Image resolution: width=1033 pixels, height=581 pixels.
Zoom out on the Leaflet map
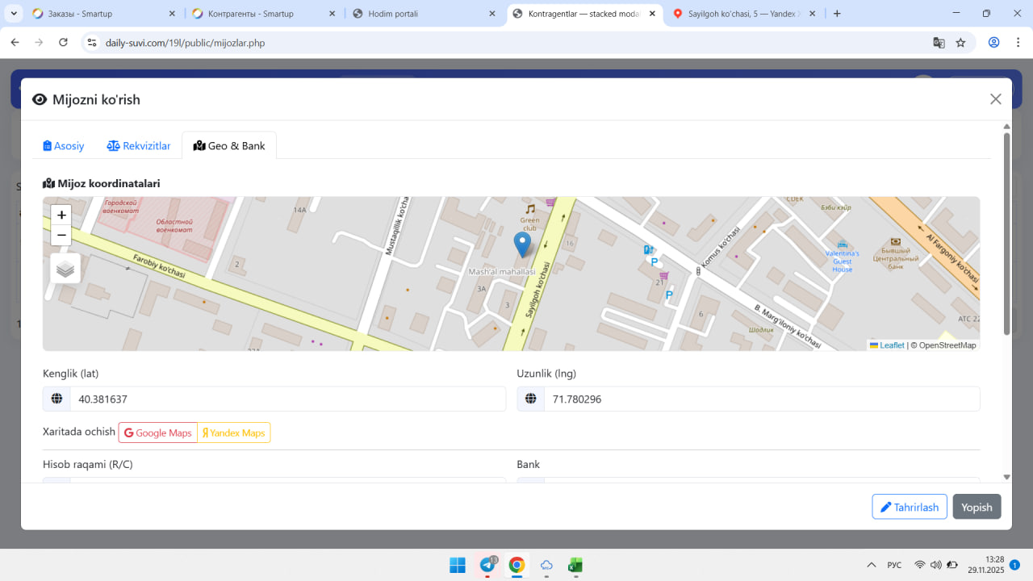tap(61, 235)
